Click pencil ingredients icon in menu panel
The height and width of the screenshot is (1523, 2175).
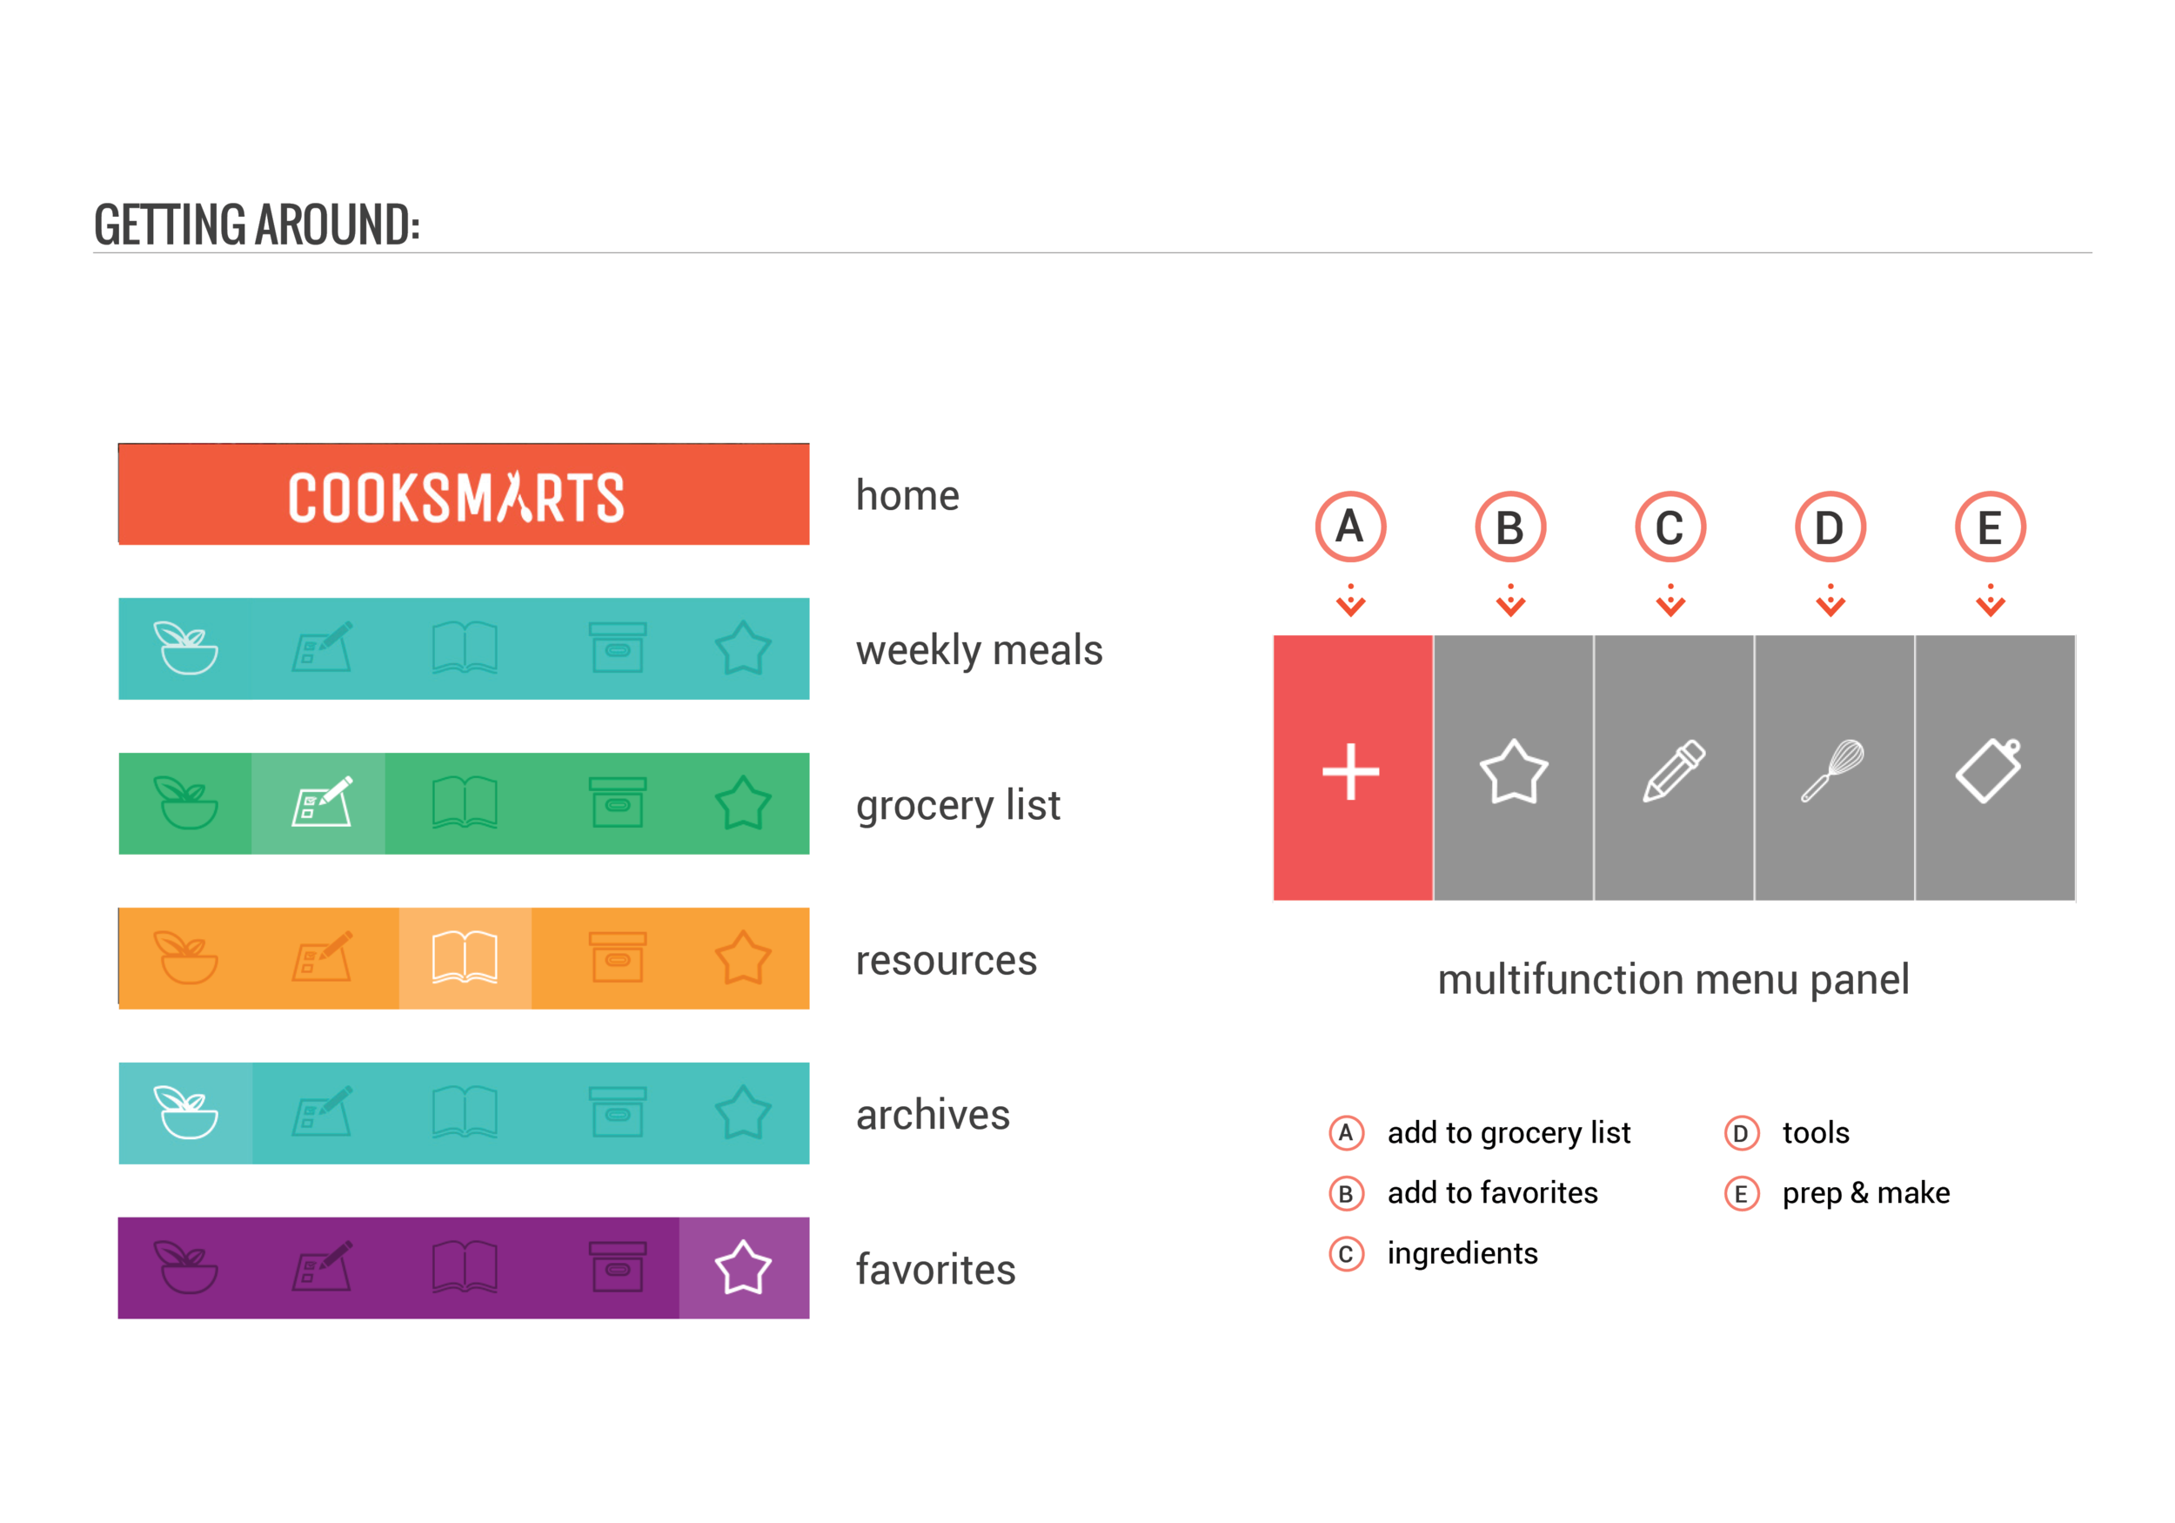tap(1674, 771)
